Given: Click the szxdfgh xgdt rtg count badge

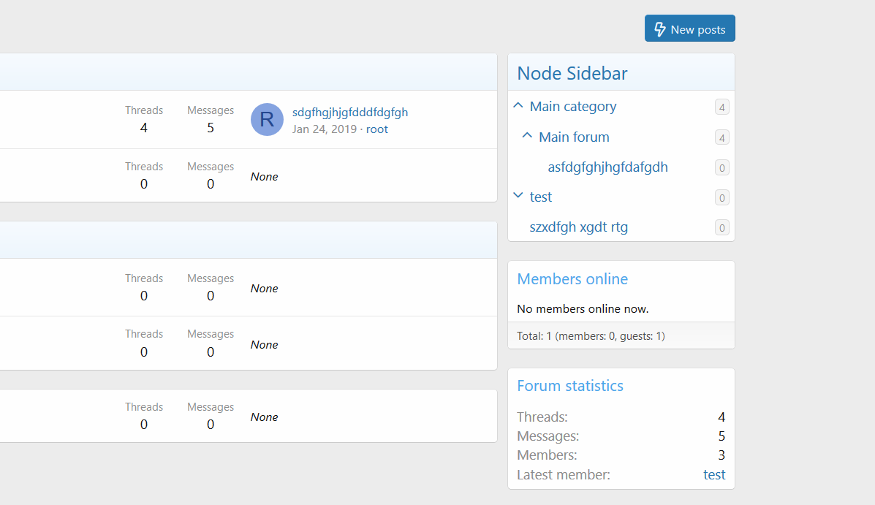Looking at the screenshot, I should click(722, 228).
